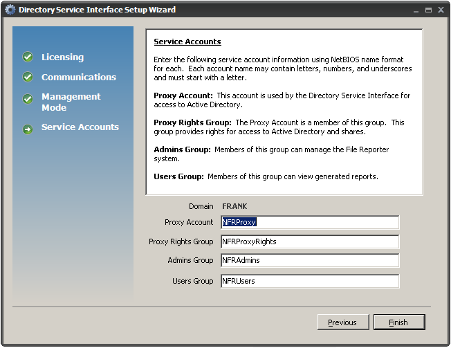Maximize the Setup Wizard window
This screenshot has height=348, width=451.
pos(428,10)
